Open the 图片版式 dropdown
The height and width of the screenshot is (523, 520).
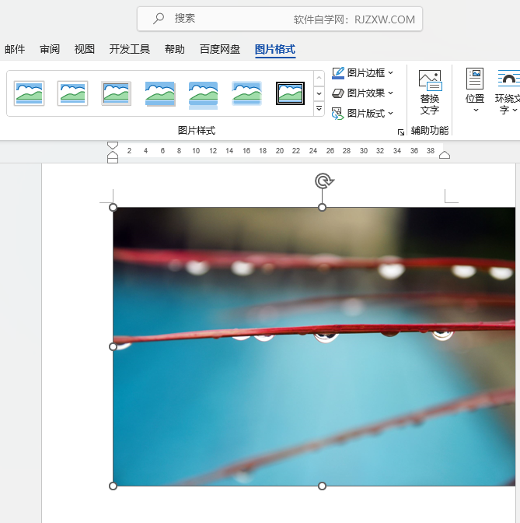(x=362, y=114)
